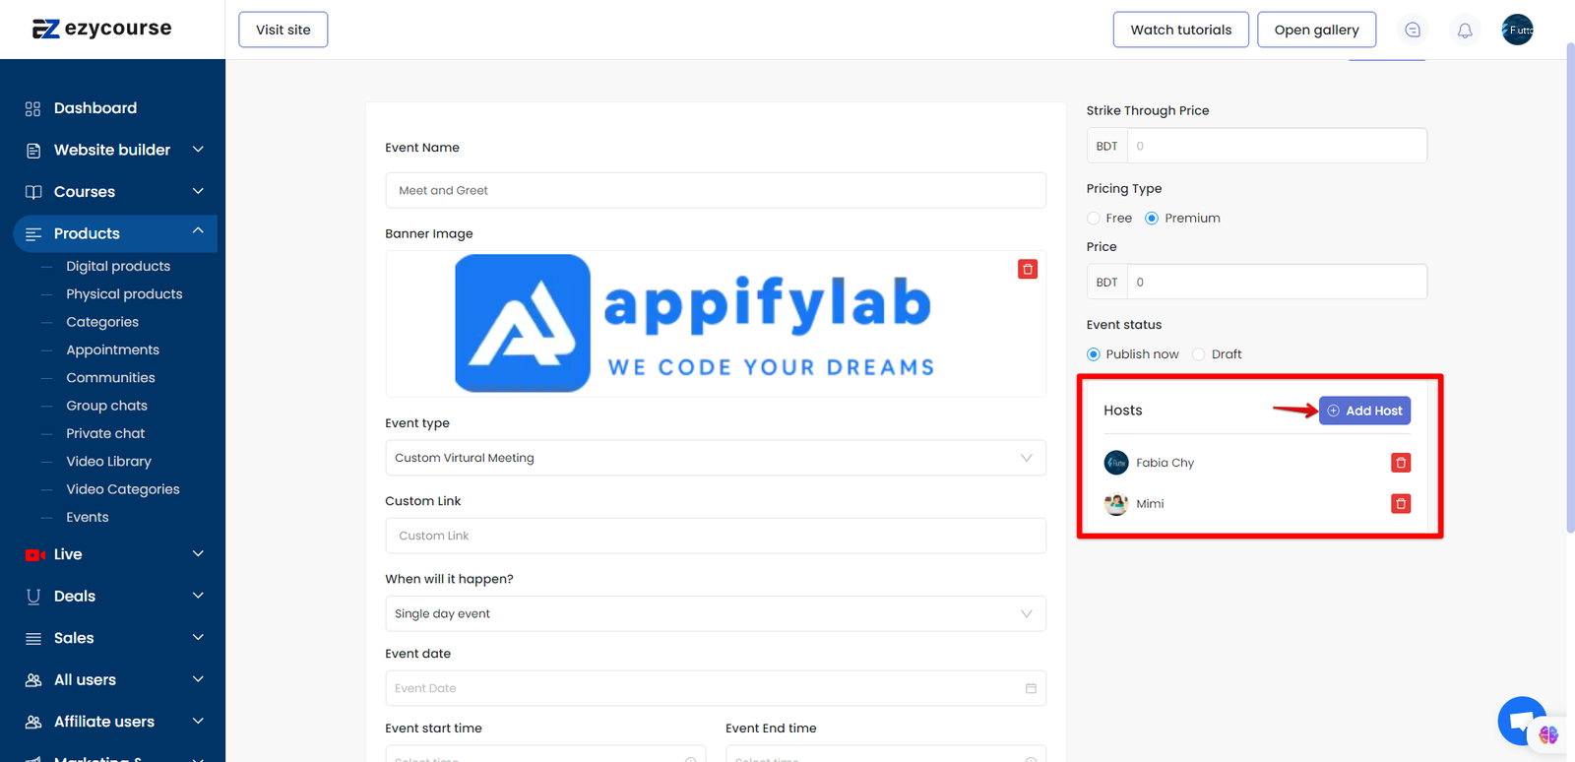Screen dimensions: 1575x762
Task: Delete the banner image with trash icon
Action: point(1027,269)
